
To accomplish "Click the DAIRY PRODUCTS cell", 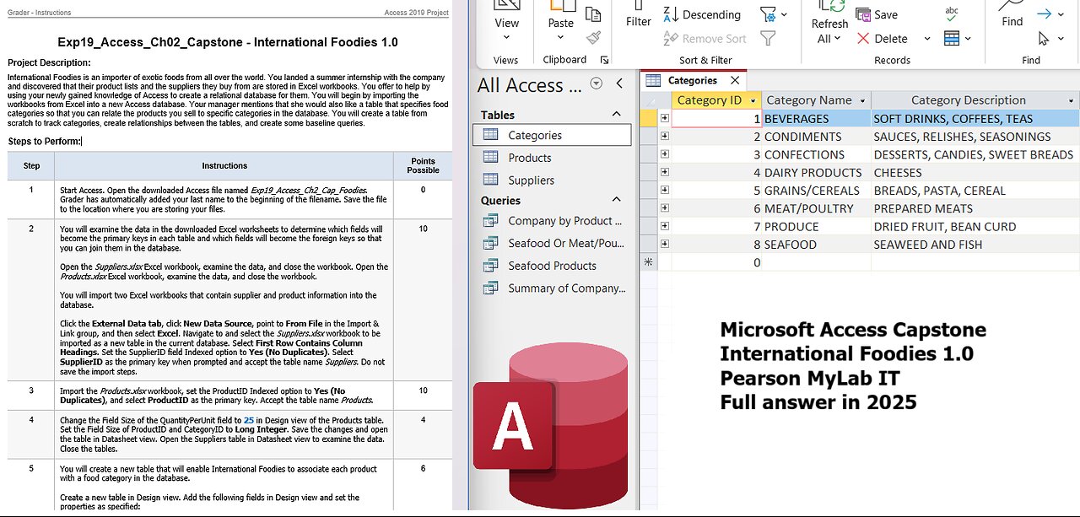I will [816, 172].
